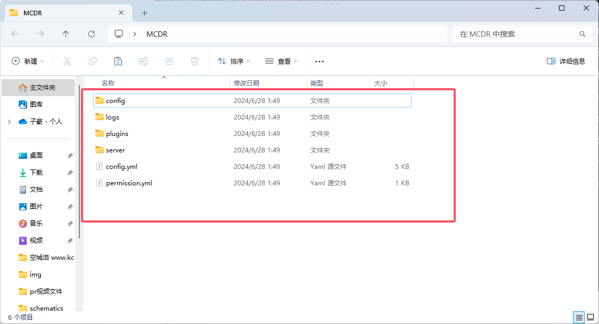This screenshot has height=324, width=599.
Task: Refresh the MCDR folder view
Action: click(x=92, y=34)
